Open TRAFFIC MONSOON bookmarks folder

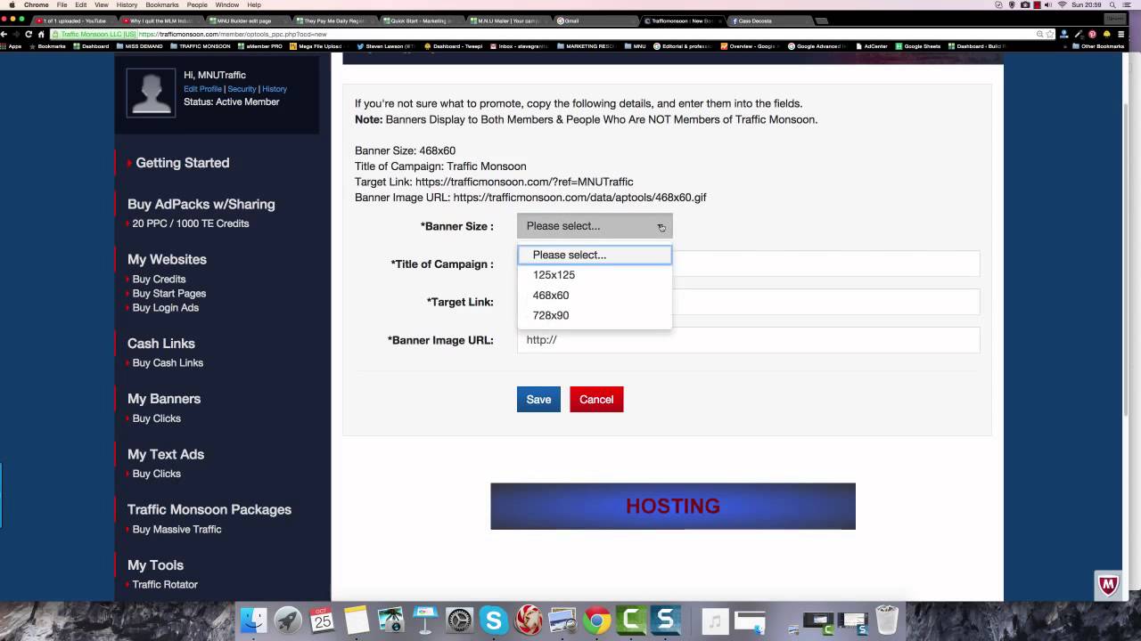pos(201,46)
